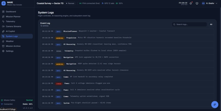Viewport: 221px width, 111px height.
Task: Click the Propulsion source label
Action: [x=71, y=38]
